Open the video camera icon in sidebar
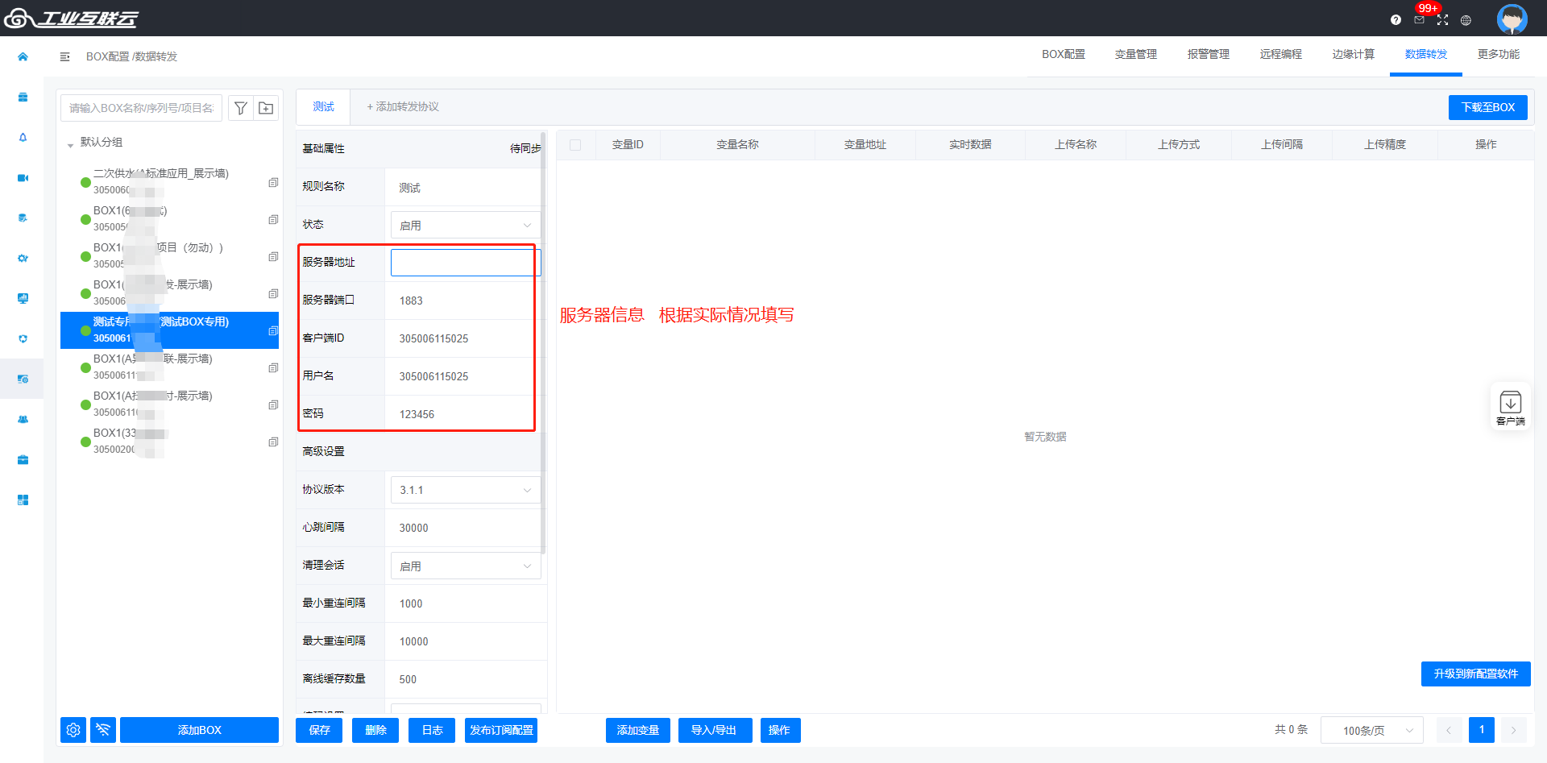Screen dimensions: 1547x763 pyautogui.click(x=23, y=178)
